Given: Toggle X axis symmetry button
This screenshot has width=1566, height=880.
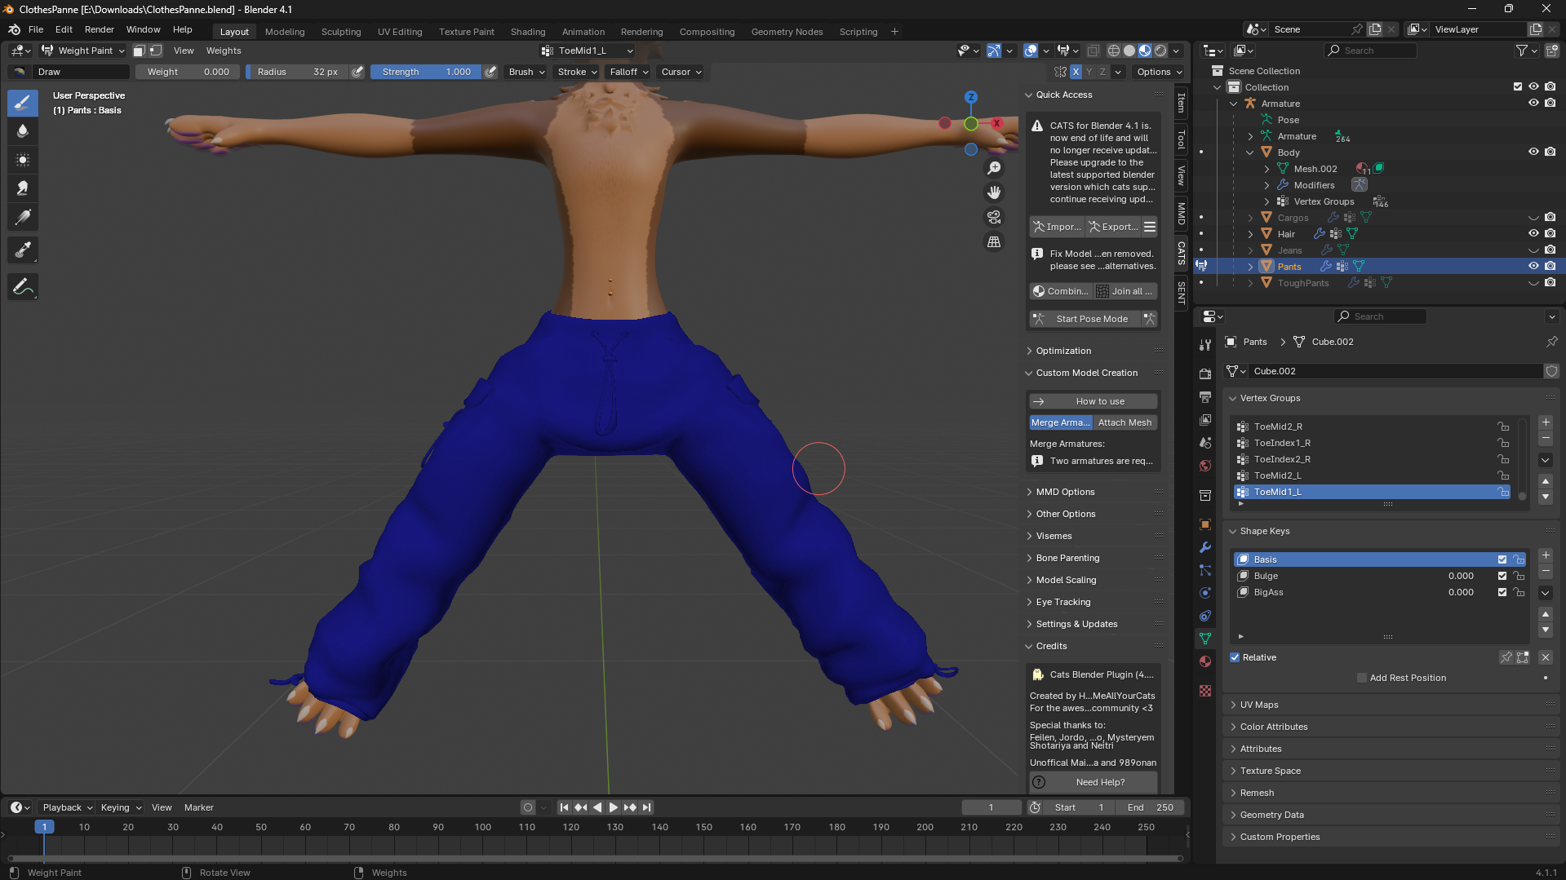Looking at the screenshot, I should pyautogui.click(x=1076, y=72).
